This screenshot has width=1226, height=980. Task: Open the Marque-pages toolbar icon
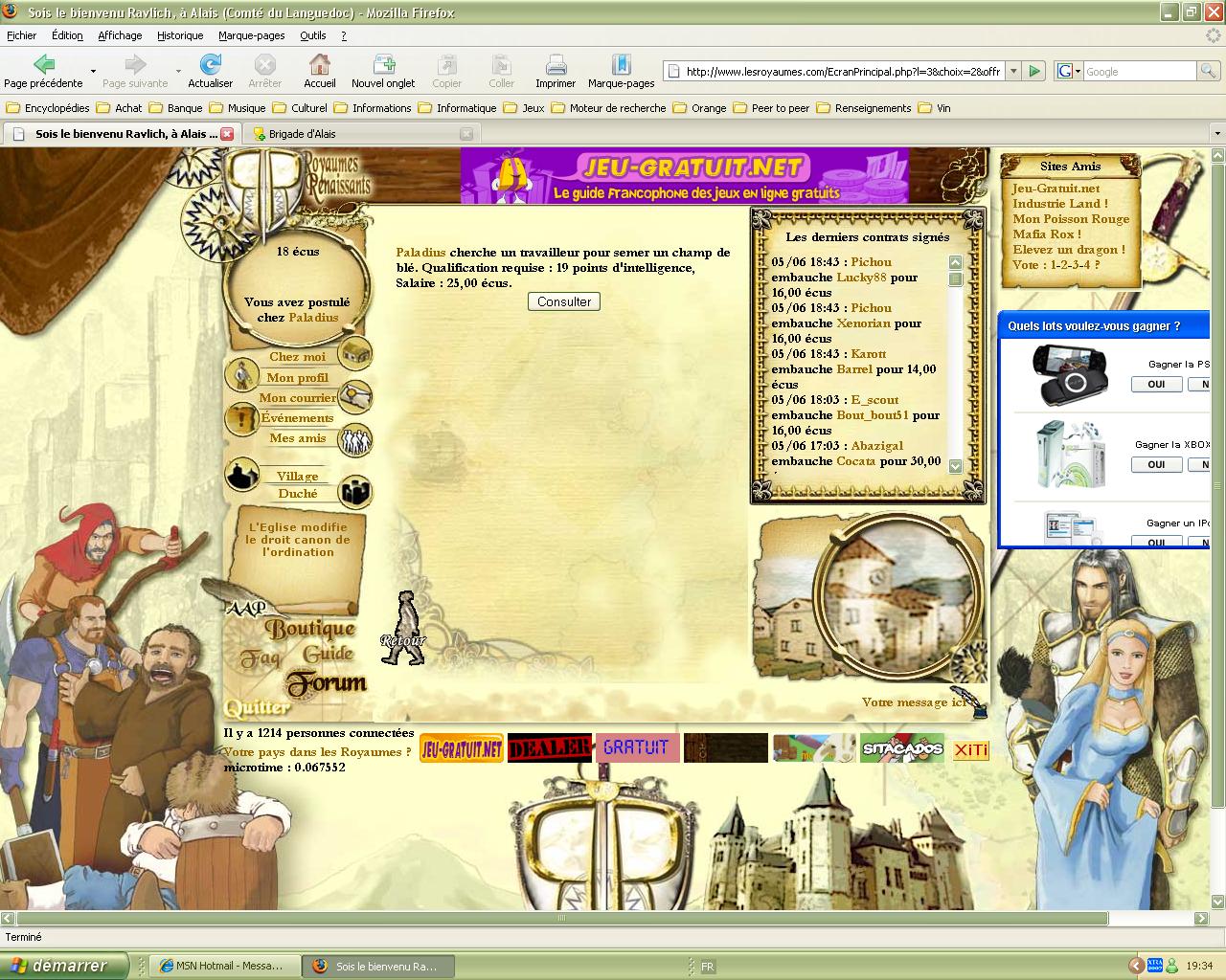click(621, 65)
